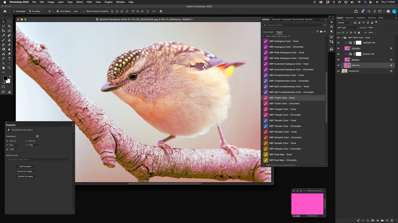Screen dimensions: 398x223
Task: Switch to the Swatches tab
Action: (350, 18)
